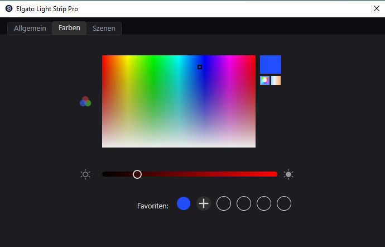Click the square color picker marker
Screen dimensions: 385x247
pos(200,67)
